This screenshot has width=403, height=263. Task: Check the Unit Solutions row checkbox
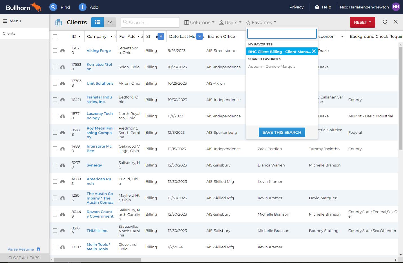point(55,83)
